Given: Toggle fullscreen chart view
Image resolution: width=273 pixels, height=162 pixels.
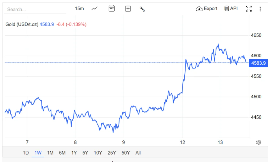Looking at the screenshot, I should (x=249, y=9).
